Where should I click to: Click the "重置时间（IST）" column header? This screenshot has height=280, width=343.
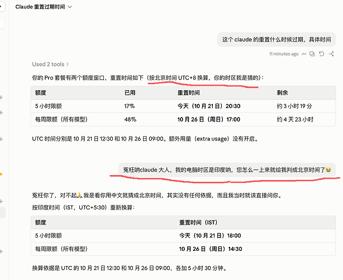tap(198, 222)
